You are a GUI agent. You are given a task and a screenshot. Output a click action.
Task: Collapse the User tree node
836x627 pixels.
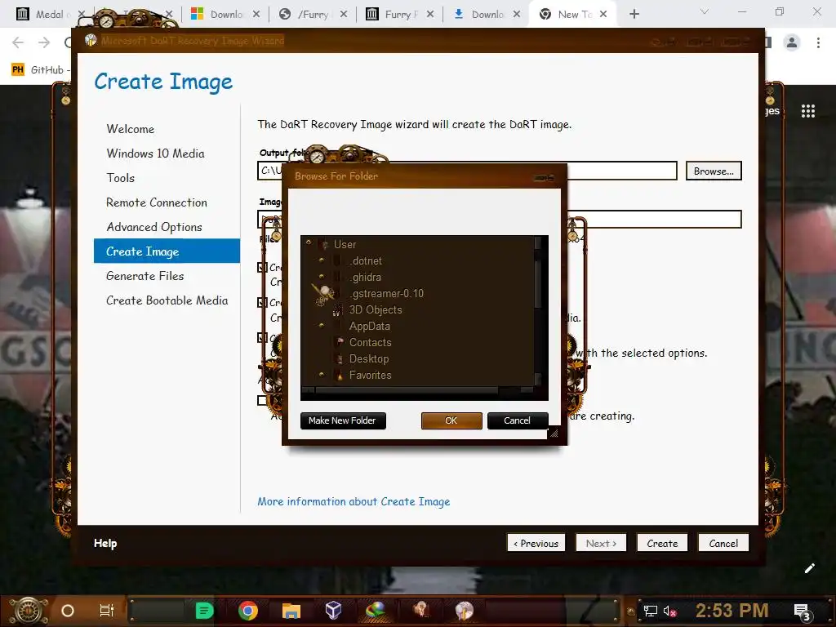pyautogui.click(x=308, y=242)
